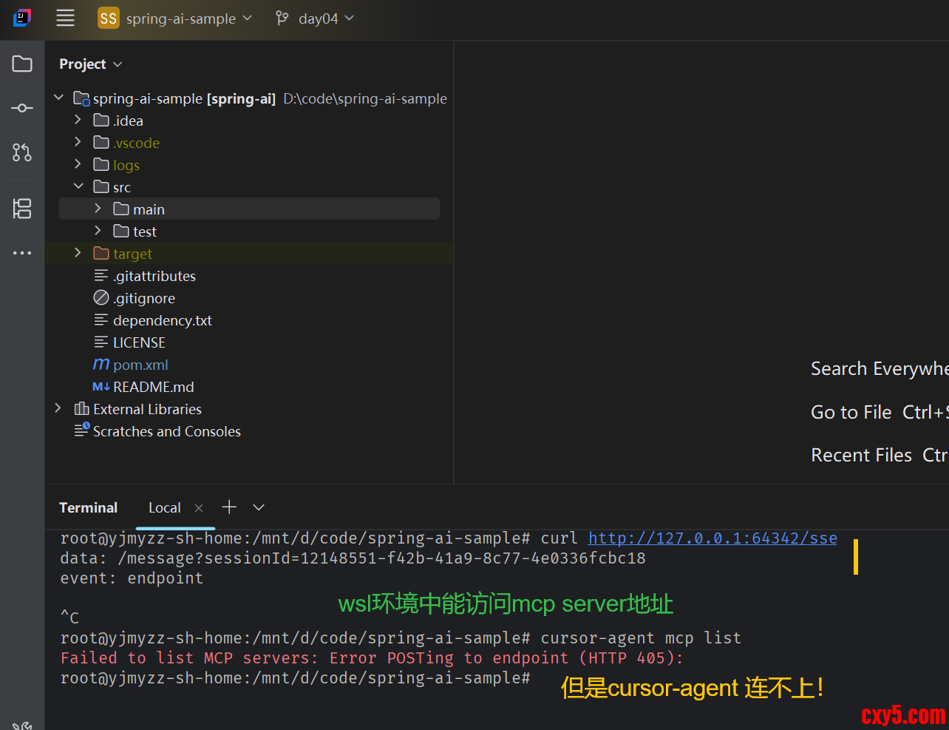Select the Local terminal tab

click(164, 508)
